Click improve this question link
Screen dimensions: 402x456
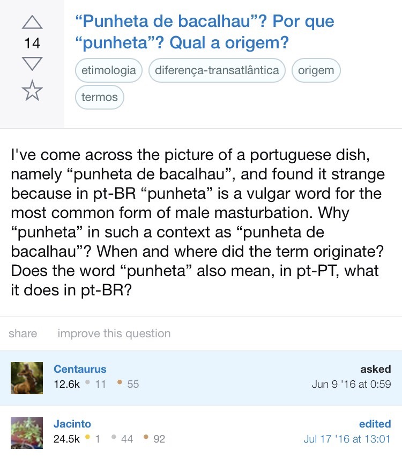[114, 334]
